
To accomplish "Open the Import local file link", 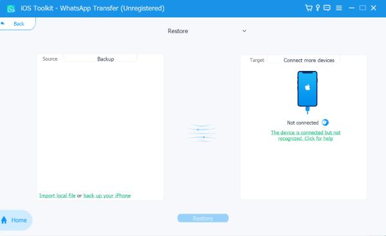I will 57,195.
